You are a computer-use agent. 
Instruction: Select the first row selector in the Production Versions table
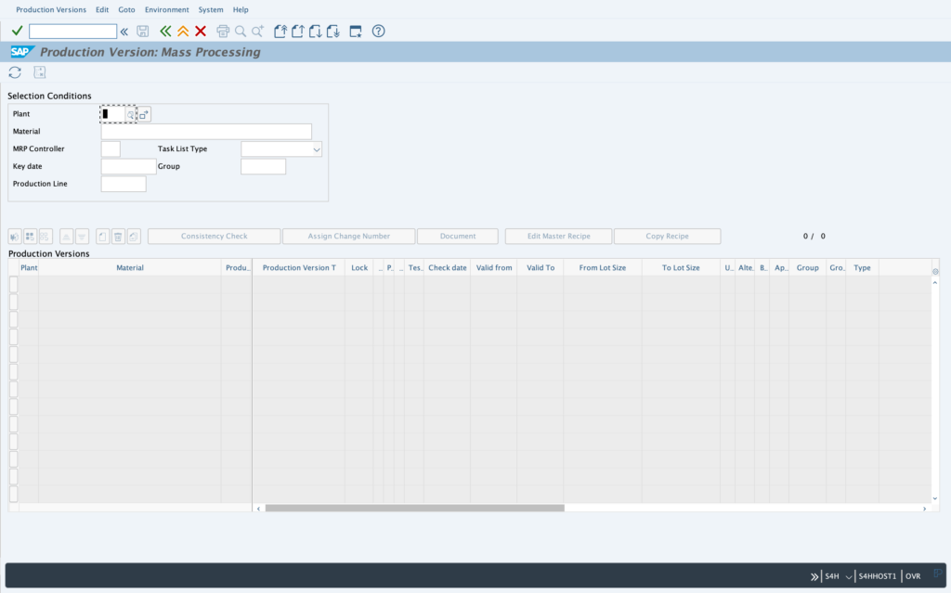pyautogui.click(x=13, y=284)
